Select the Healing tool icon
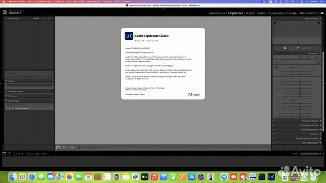Viewport: 326px width, 183px height. pyautogui.click(x=297, y=48)
